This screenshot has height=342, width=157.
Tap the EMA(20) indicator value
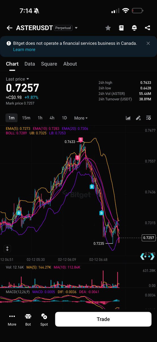tap(75, 129)
